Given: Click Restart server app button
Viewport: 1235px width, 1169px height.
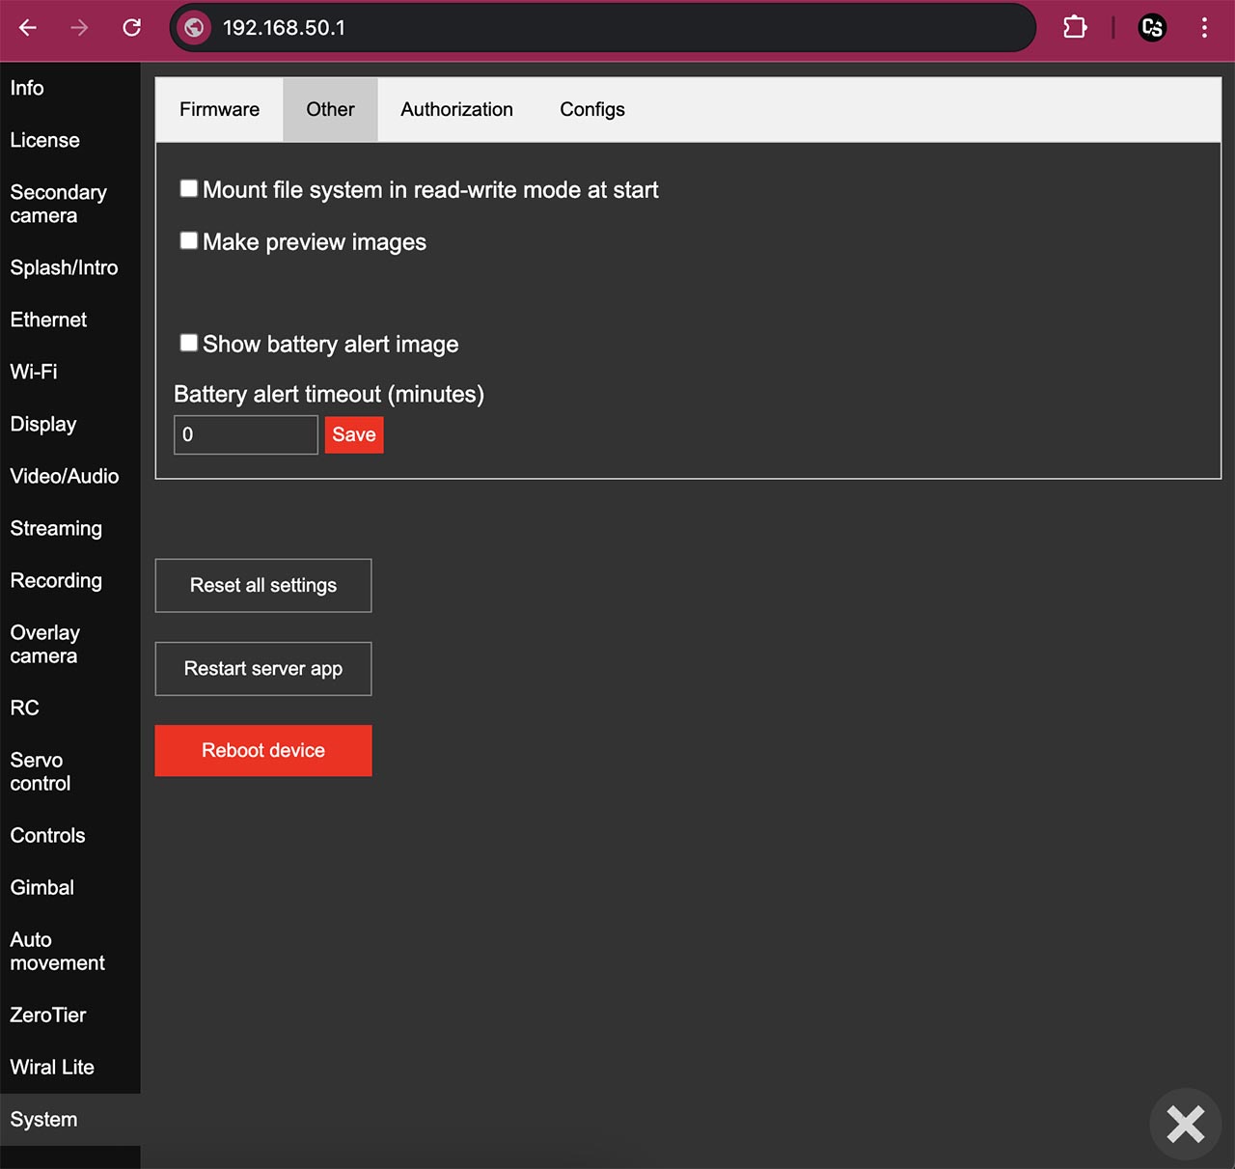Looking at the screenshot, I should click(x=263, y=669).
